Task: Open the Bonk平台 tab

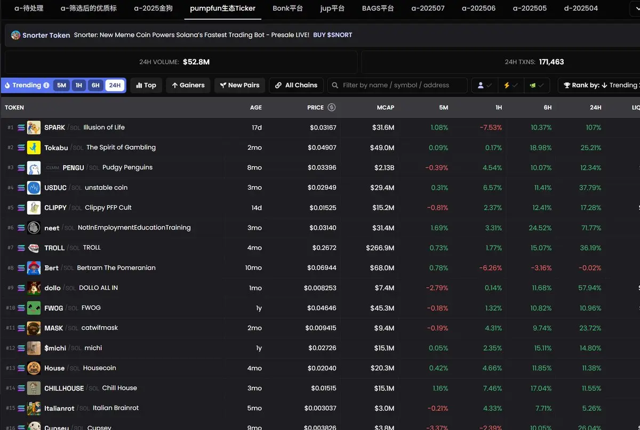Action: [287, 9]
